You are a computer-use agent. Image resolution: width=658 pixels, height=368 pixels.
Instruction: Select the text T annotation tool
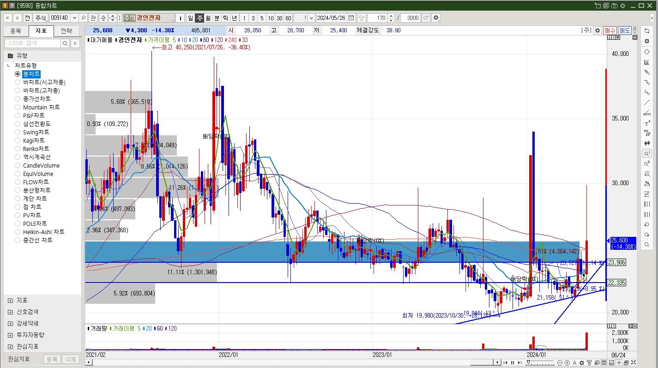click(x=647, y=123)
